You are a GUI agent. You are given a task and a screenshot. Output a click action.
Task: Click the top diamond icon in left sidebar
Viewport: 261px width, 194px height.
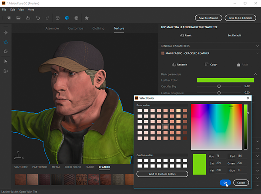6,33
